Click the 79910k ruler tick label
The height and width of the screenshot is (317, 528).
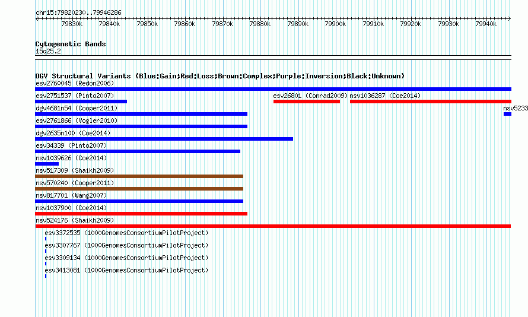coord(373,24)
